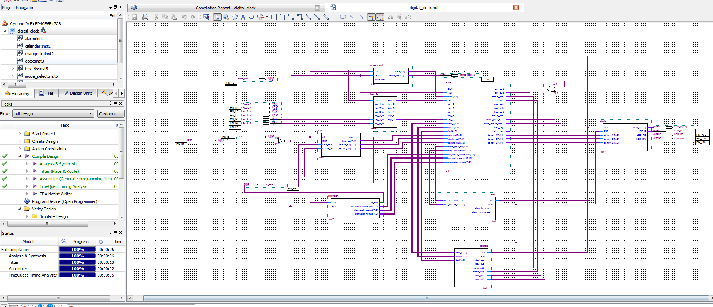The image size is (713, 307).
Task: Click the Print icon
Action: (x=145, y=17)
